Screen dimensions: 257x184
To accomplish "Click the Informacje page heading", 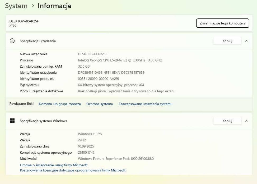I will (54, 6).
